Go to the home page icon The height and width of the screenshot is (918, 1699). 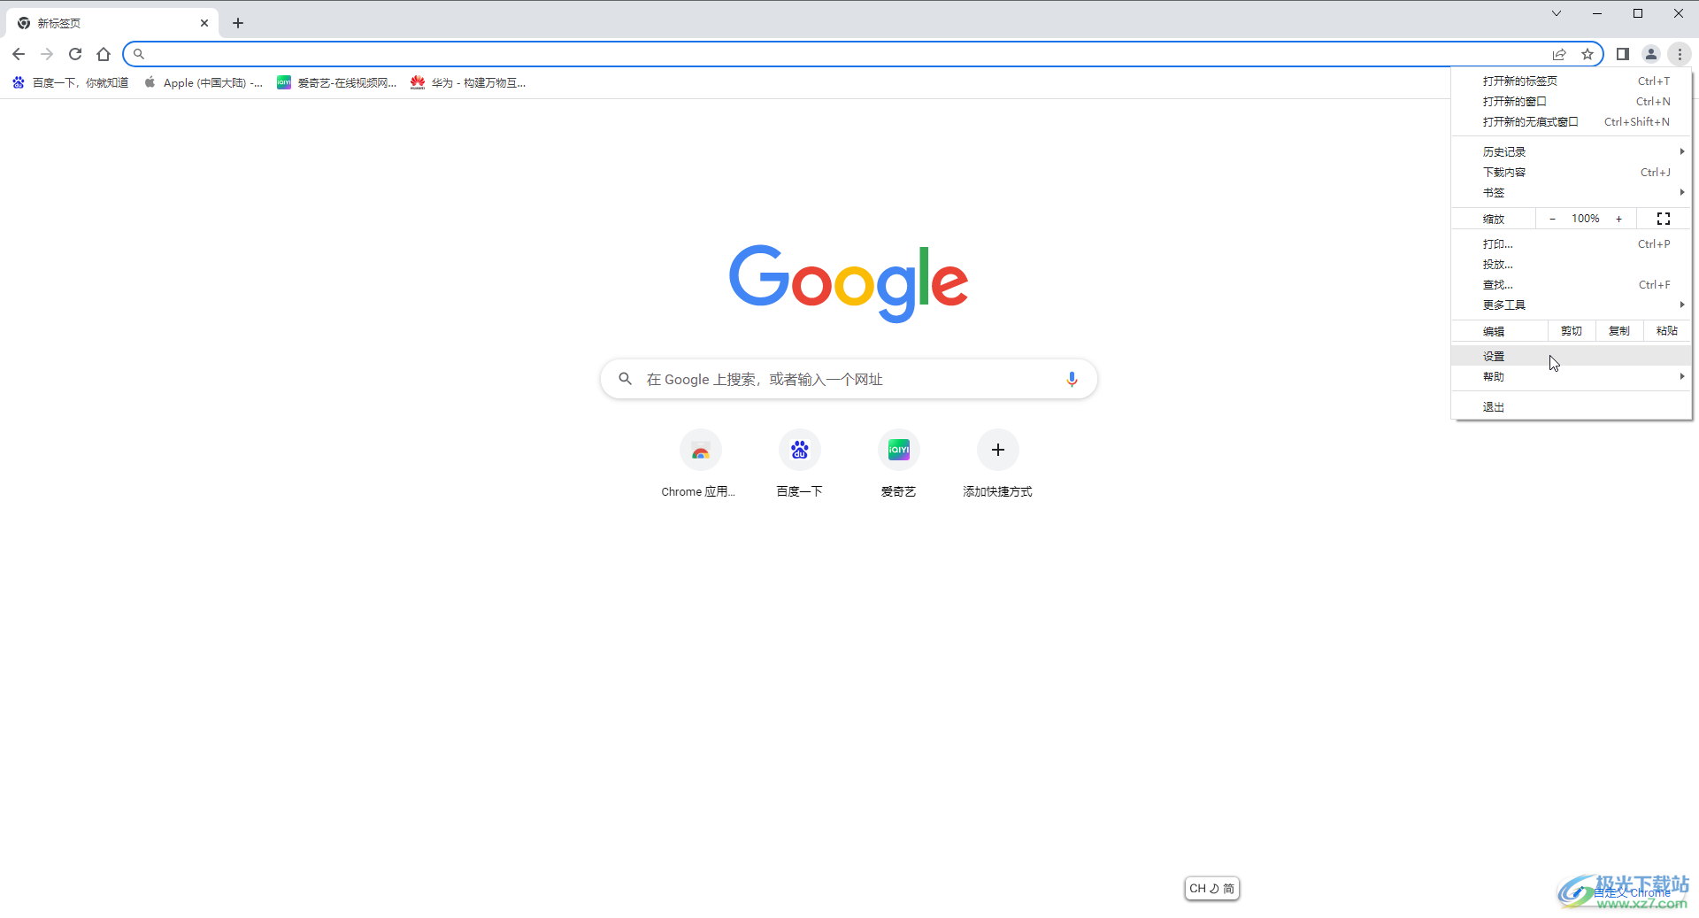(104, 54)
